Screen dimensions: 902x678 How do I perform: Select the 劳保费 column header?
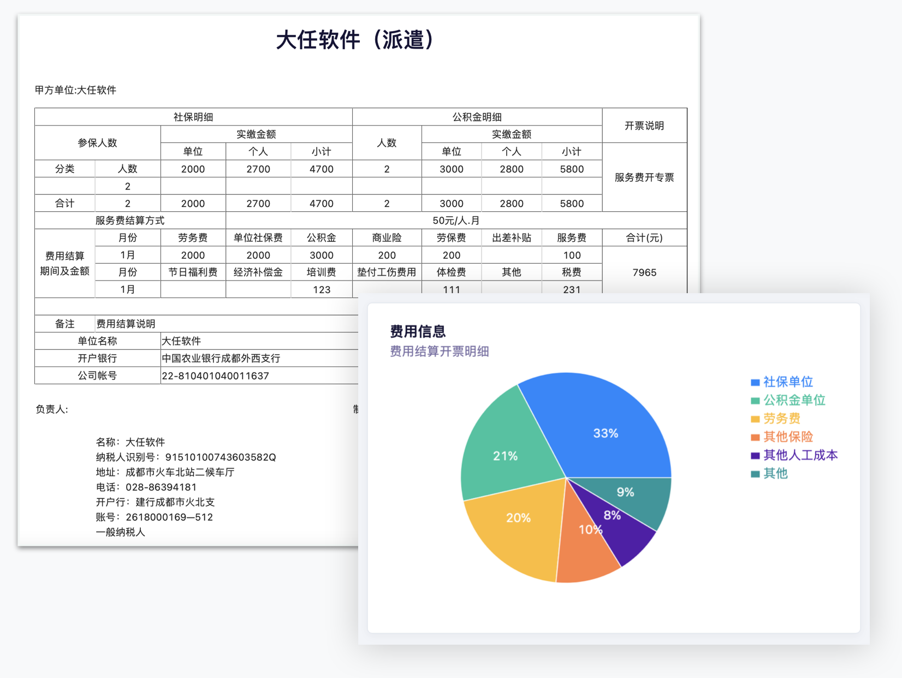click(452, 237)
